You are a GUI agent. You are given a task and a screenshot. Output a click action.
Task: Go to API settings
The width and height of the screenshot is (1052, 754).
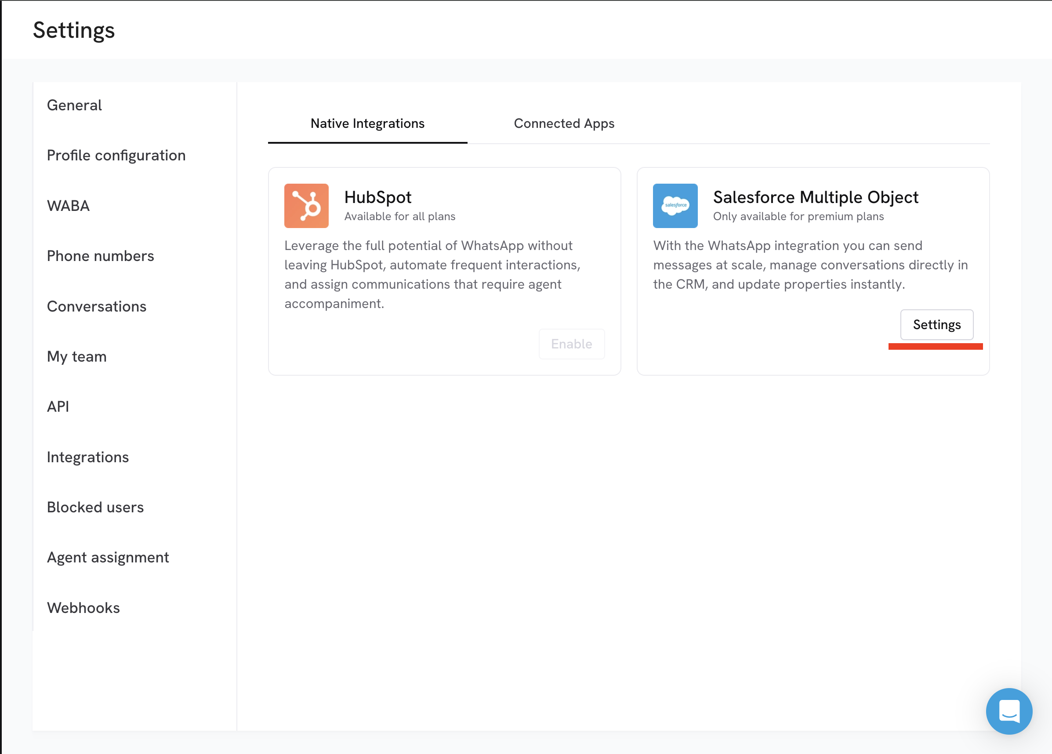pos(58,407)
